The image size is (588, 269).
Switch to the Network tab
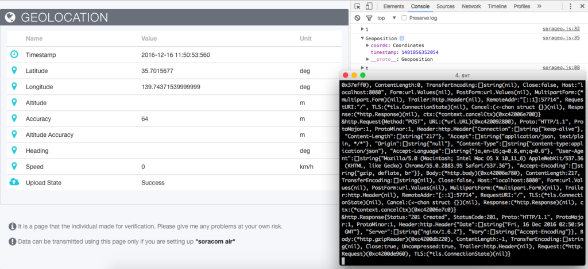(x=471, y=6)
